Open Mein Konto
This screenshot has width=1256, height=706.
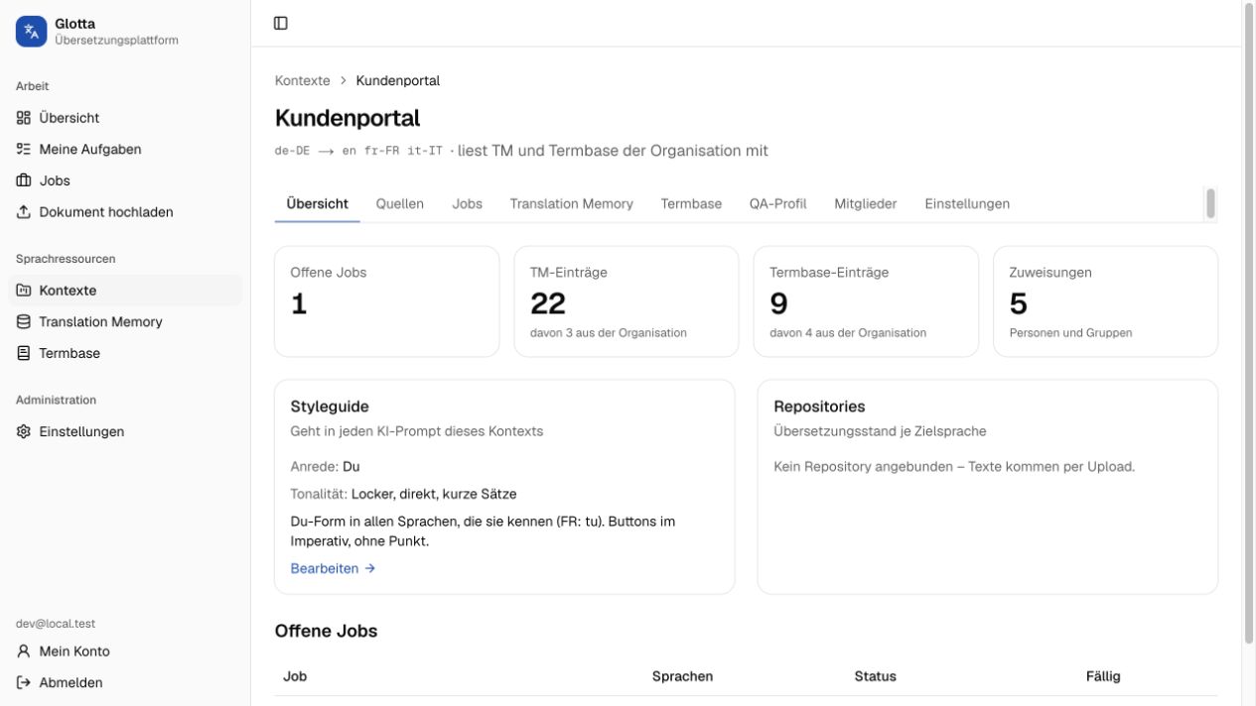pyautogui.click(x=125, y=651)
